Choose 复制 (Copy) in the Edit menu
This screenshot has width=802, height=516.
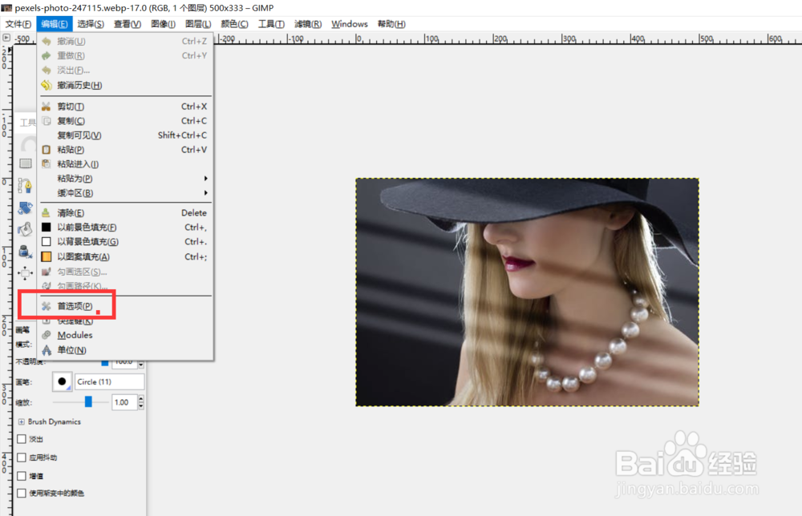126,120
